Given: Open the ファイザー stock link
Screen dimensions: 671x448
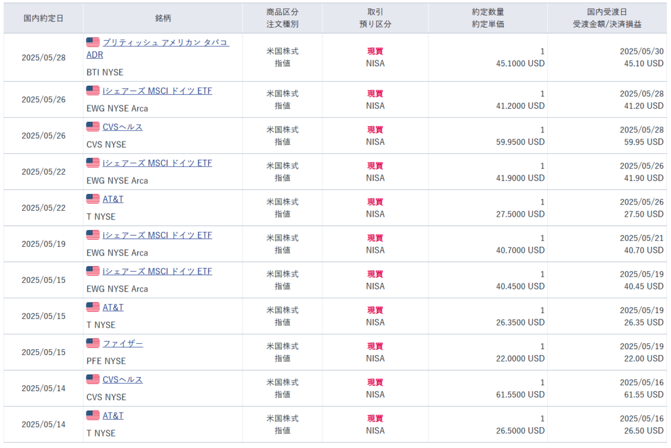Looking at the screenshot, I should (123, 344).
